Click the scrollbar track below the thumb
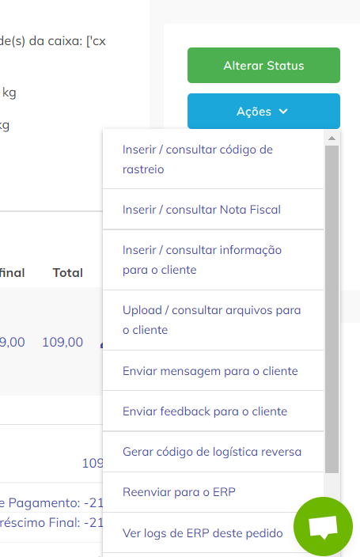The height and width of the screenshot is (557, 360). pyautogui.click(x=332, y=485)
